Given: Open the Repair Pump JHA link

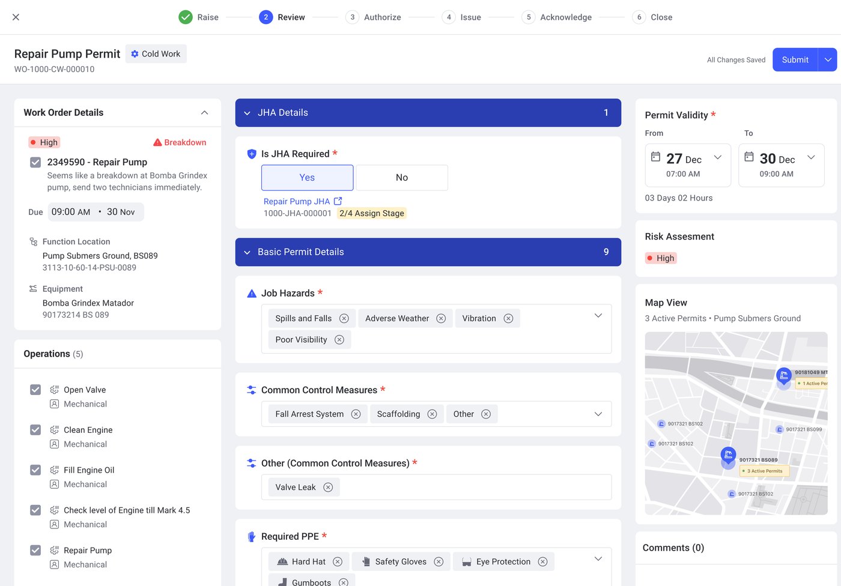Looking at the screenshot, I should (297, 202).
